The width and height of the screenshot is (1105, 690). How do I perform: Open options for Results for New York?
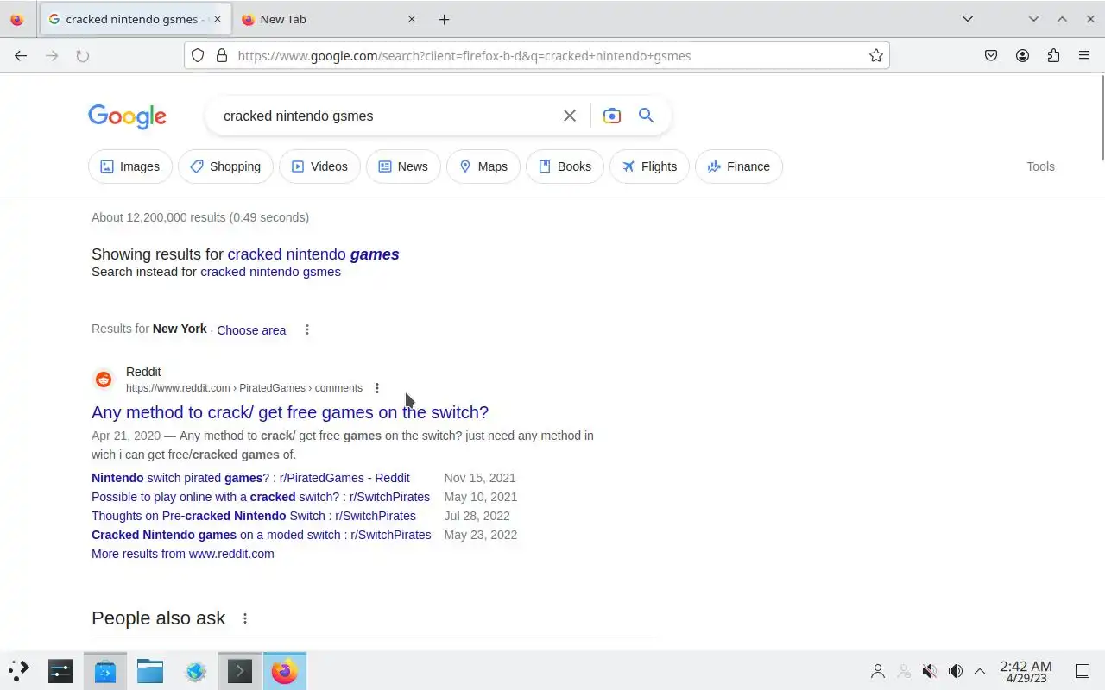coord(307,329)
